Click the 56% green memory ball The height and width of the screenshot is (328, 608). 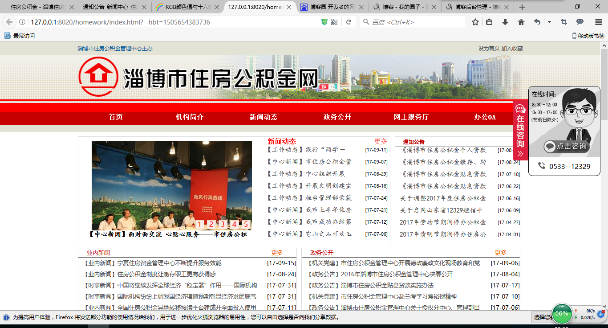562,313
